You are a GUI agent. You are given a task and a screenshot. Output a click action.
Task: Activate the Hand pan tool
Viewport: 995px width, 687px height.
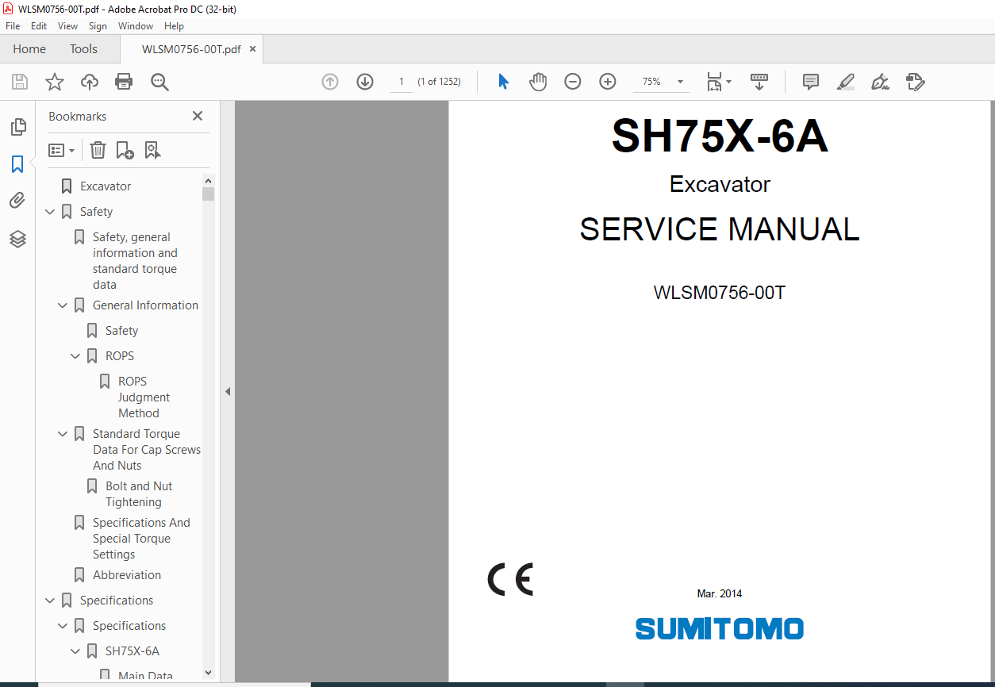(x=538, y=82)
